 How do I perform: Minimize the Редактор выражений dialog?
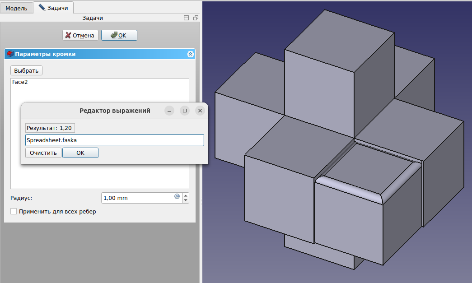click(x=169, y=111)
